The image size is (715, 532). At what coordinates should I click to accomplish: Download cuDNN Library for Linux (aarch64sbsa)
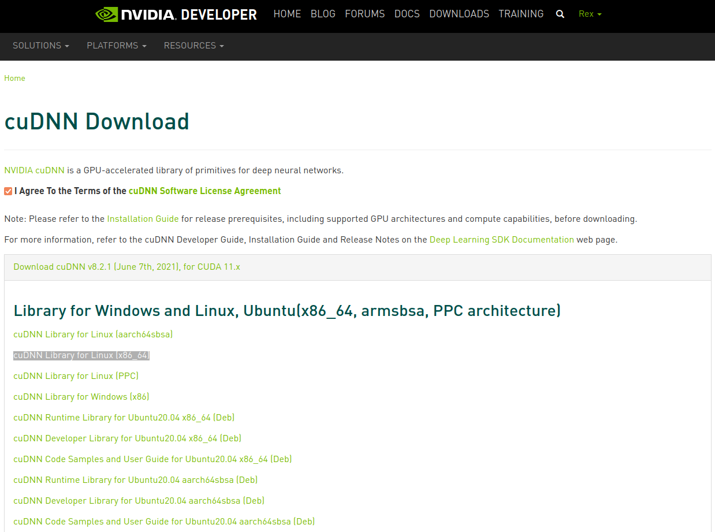click(x=93, y=334)
